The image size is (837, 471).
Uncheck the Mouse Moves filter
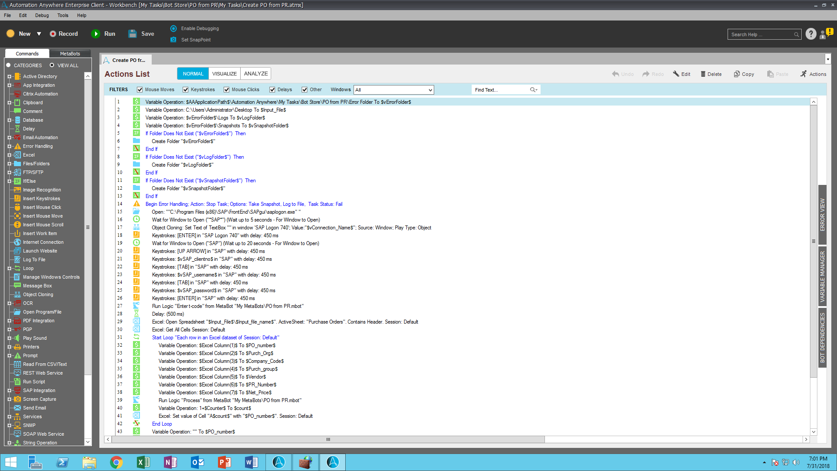point(140,90)
